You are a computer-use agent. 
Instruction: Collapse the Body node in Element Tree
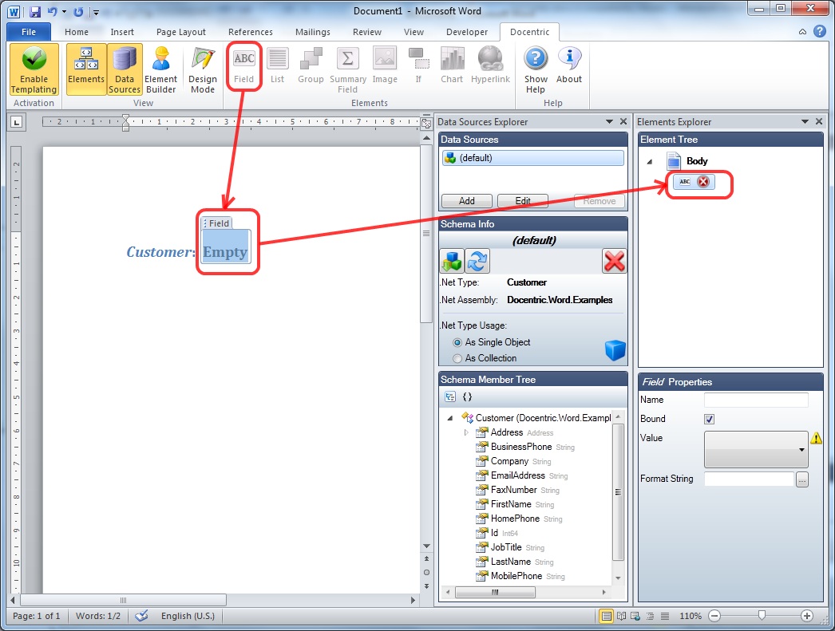coord(650,162)
